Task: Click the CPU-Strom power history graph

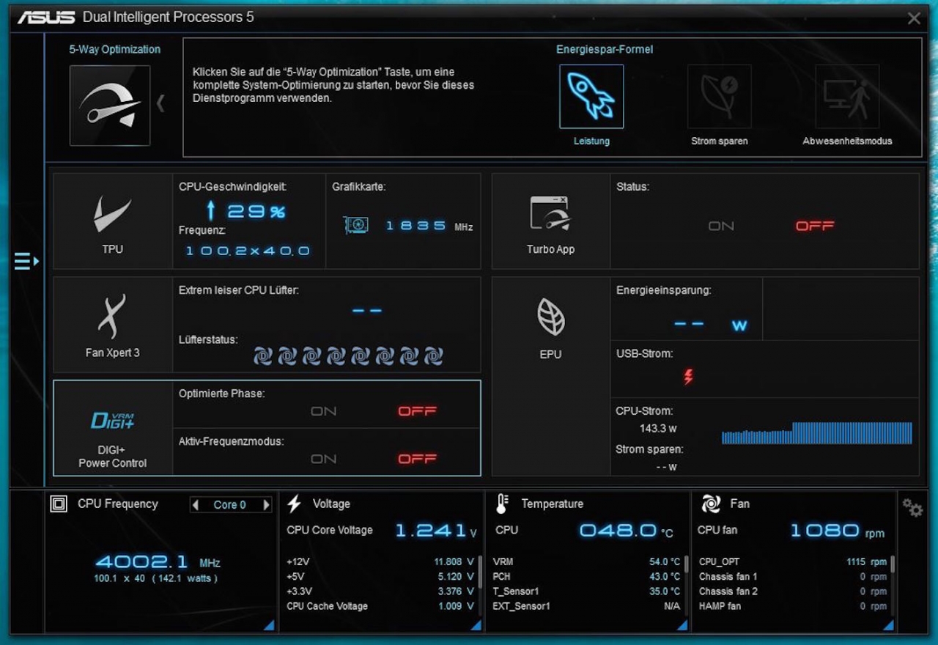Action: point(817,433)
